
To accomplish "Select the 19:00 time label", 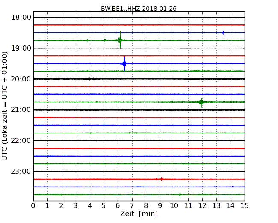I will (21, 48).
